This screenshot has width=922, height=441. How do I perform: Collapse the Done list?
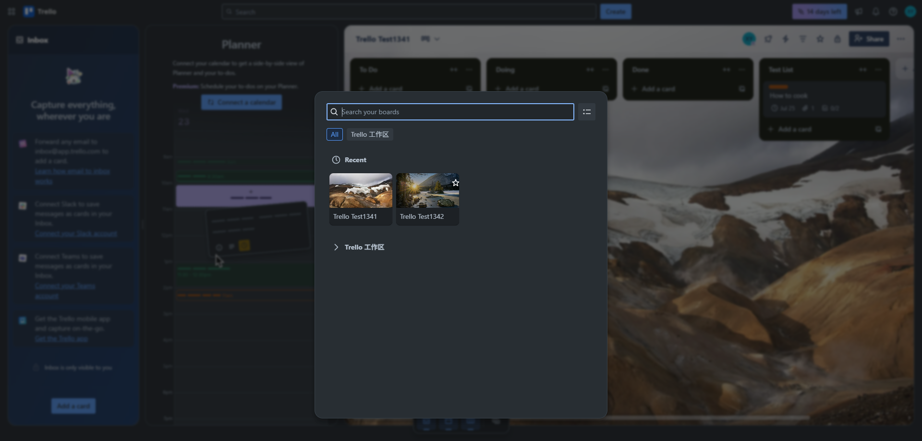click(727, 70)
